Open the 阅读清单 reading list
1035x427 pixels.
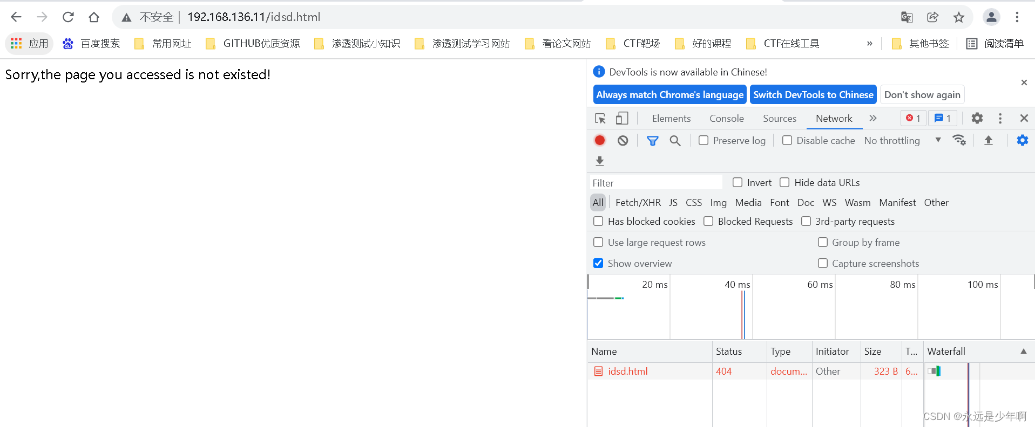click(995, 44)
